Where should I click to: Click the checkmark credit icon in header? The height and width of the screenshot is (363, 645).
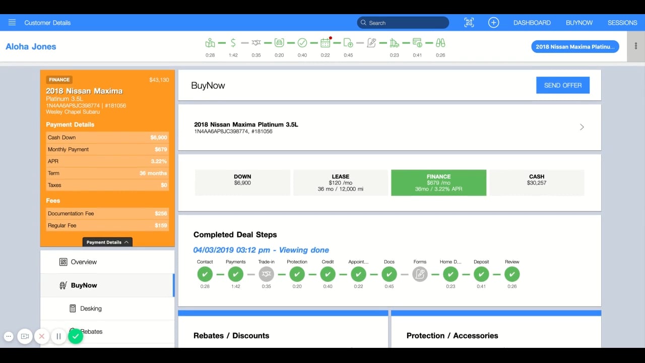302,43
